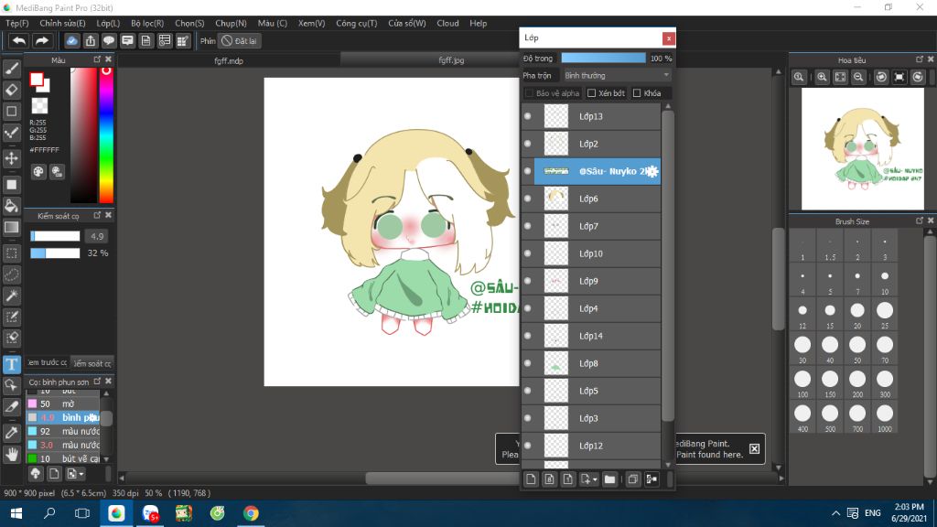Open Chrome from the taskbar
Screen dimensions: 937x527
tap(251, 513)
